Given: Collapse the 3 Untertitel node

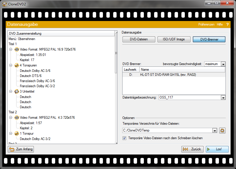Looking at the screenshot, I should [x=11, y=91].
